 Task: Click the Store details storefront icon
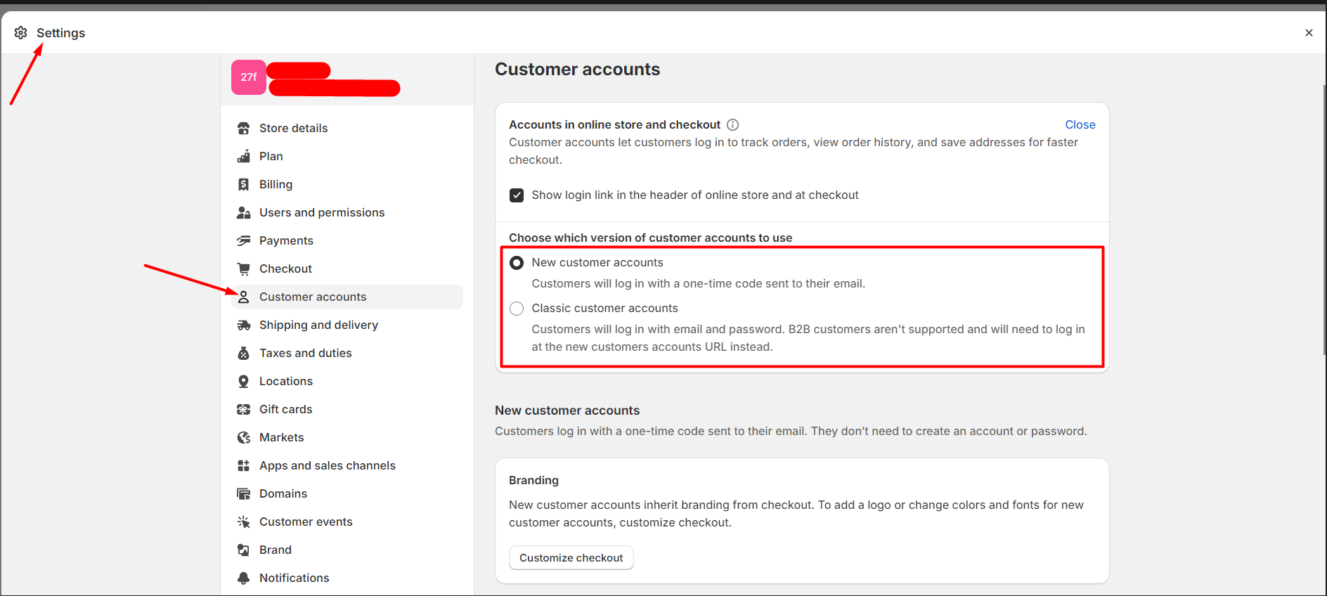244,128
